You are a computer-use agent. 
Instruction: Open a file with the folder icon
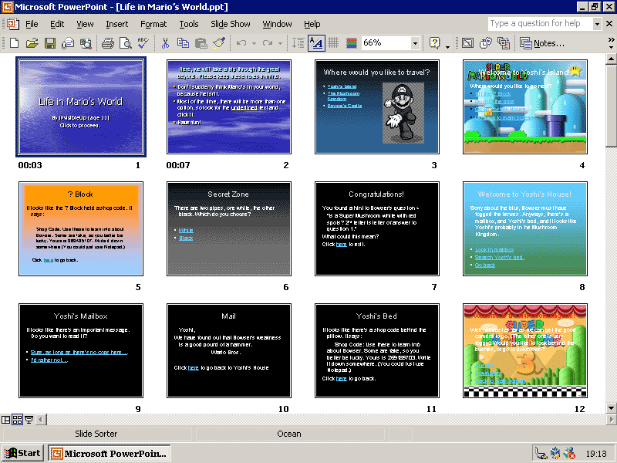pos(32,43)
